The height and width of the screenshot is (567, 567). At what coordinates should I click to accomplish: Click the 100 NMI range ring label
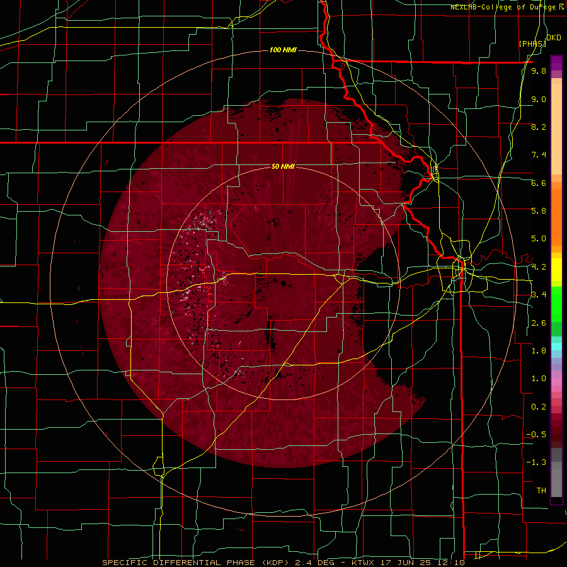[283, 50]
